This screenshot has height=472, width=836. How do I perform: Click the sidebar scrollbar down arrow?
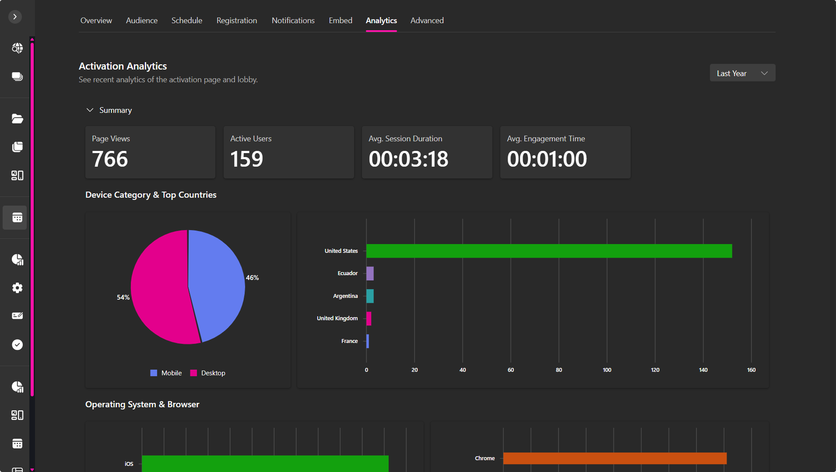[x=32, y=469]
